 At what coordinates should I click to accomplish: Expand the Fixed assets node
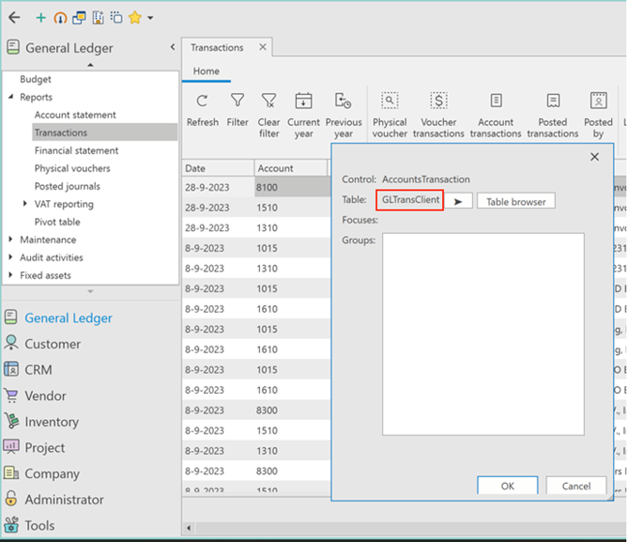coord(10,275)
